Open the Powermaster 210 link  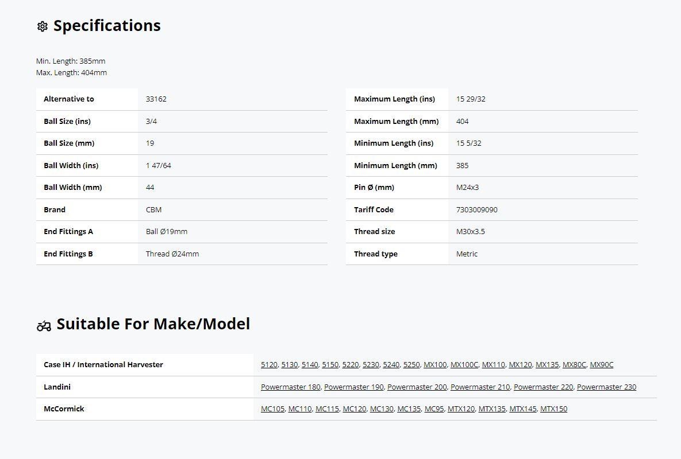(480, 387)
